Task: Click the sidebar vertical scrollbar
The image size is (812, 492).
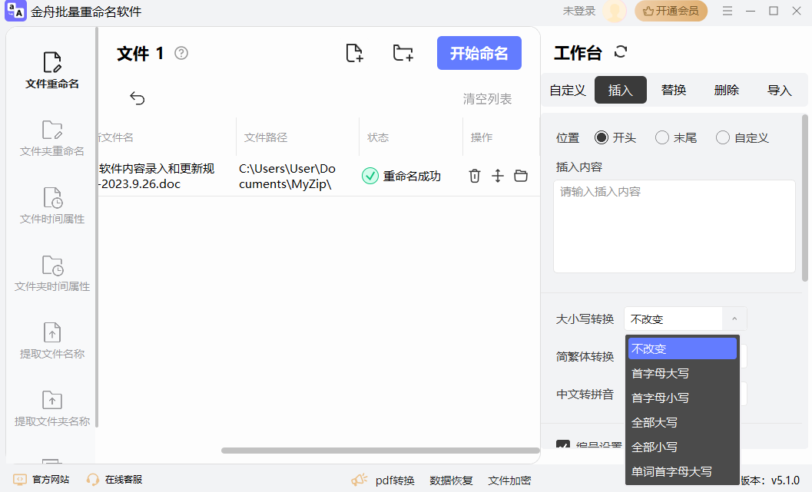Action: tap(96, 226)
